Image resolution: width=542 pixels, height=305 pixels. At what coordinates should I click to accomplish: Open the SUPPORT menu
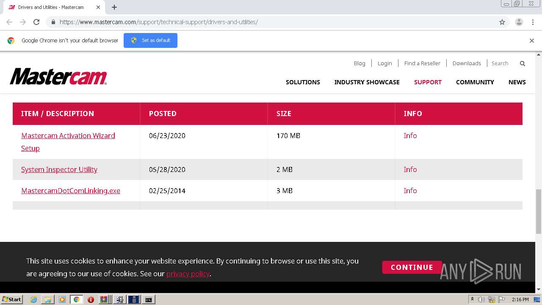(428, 82)
